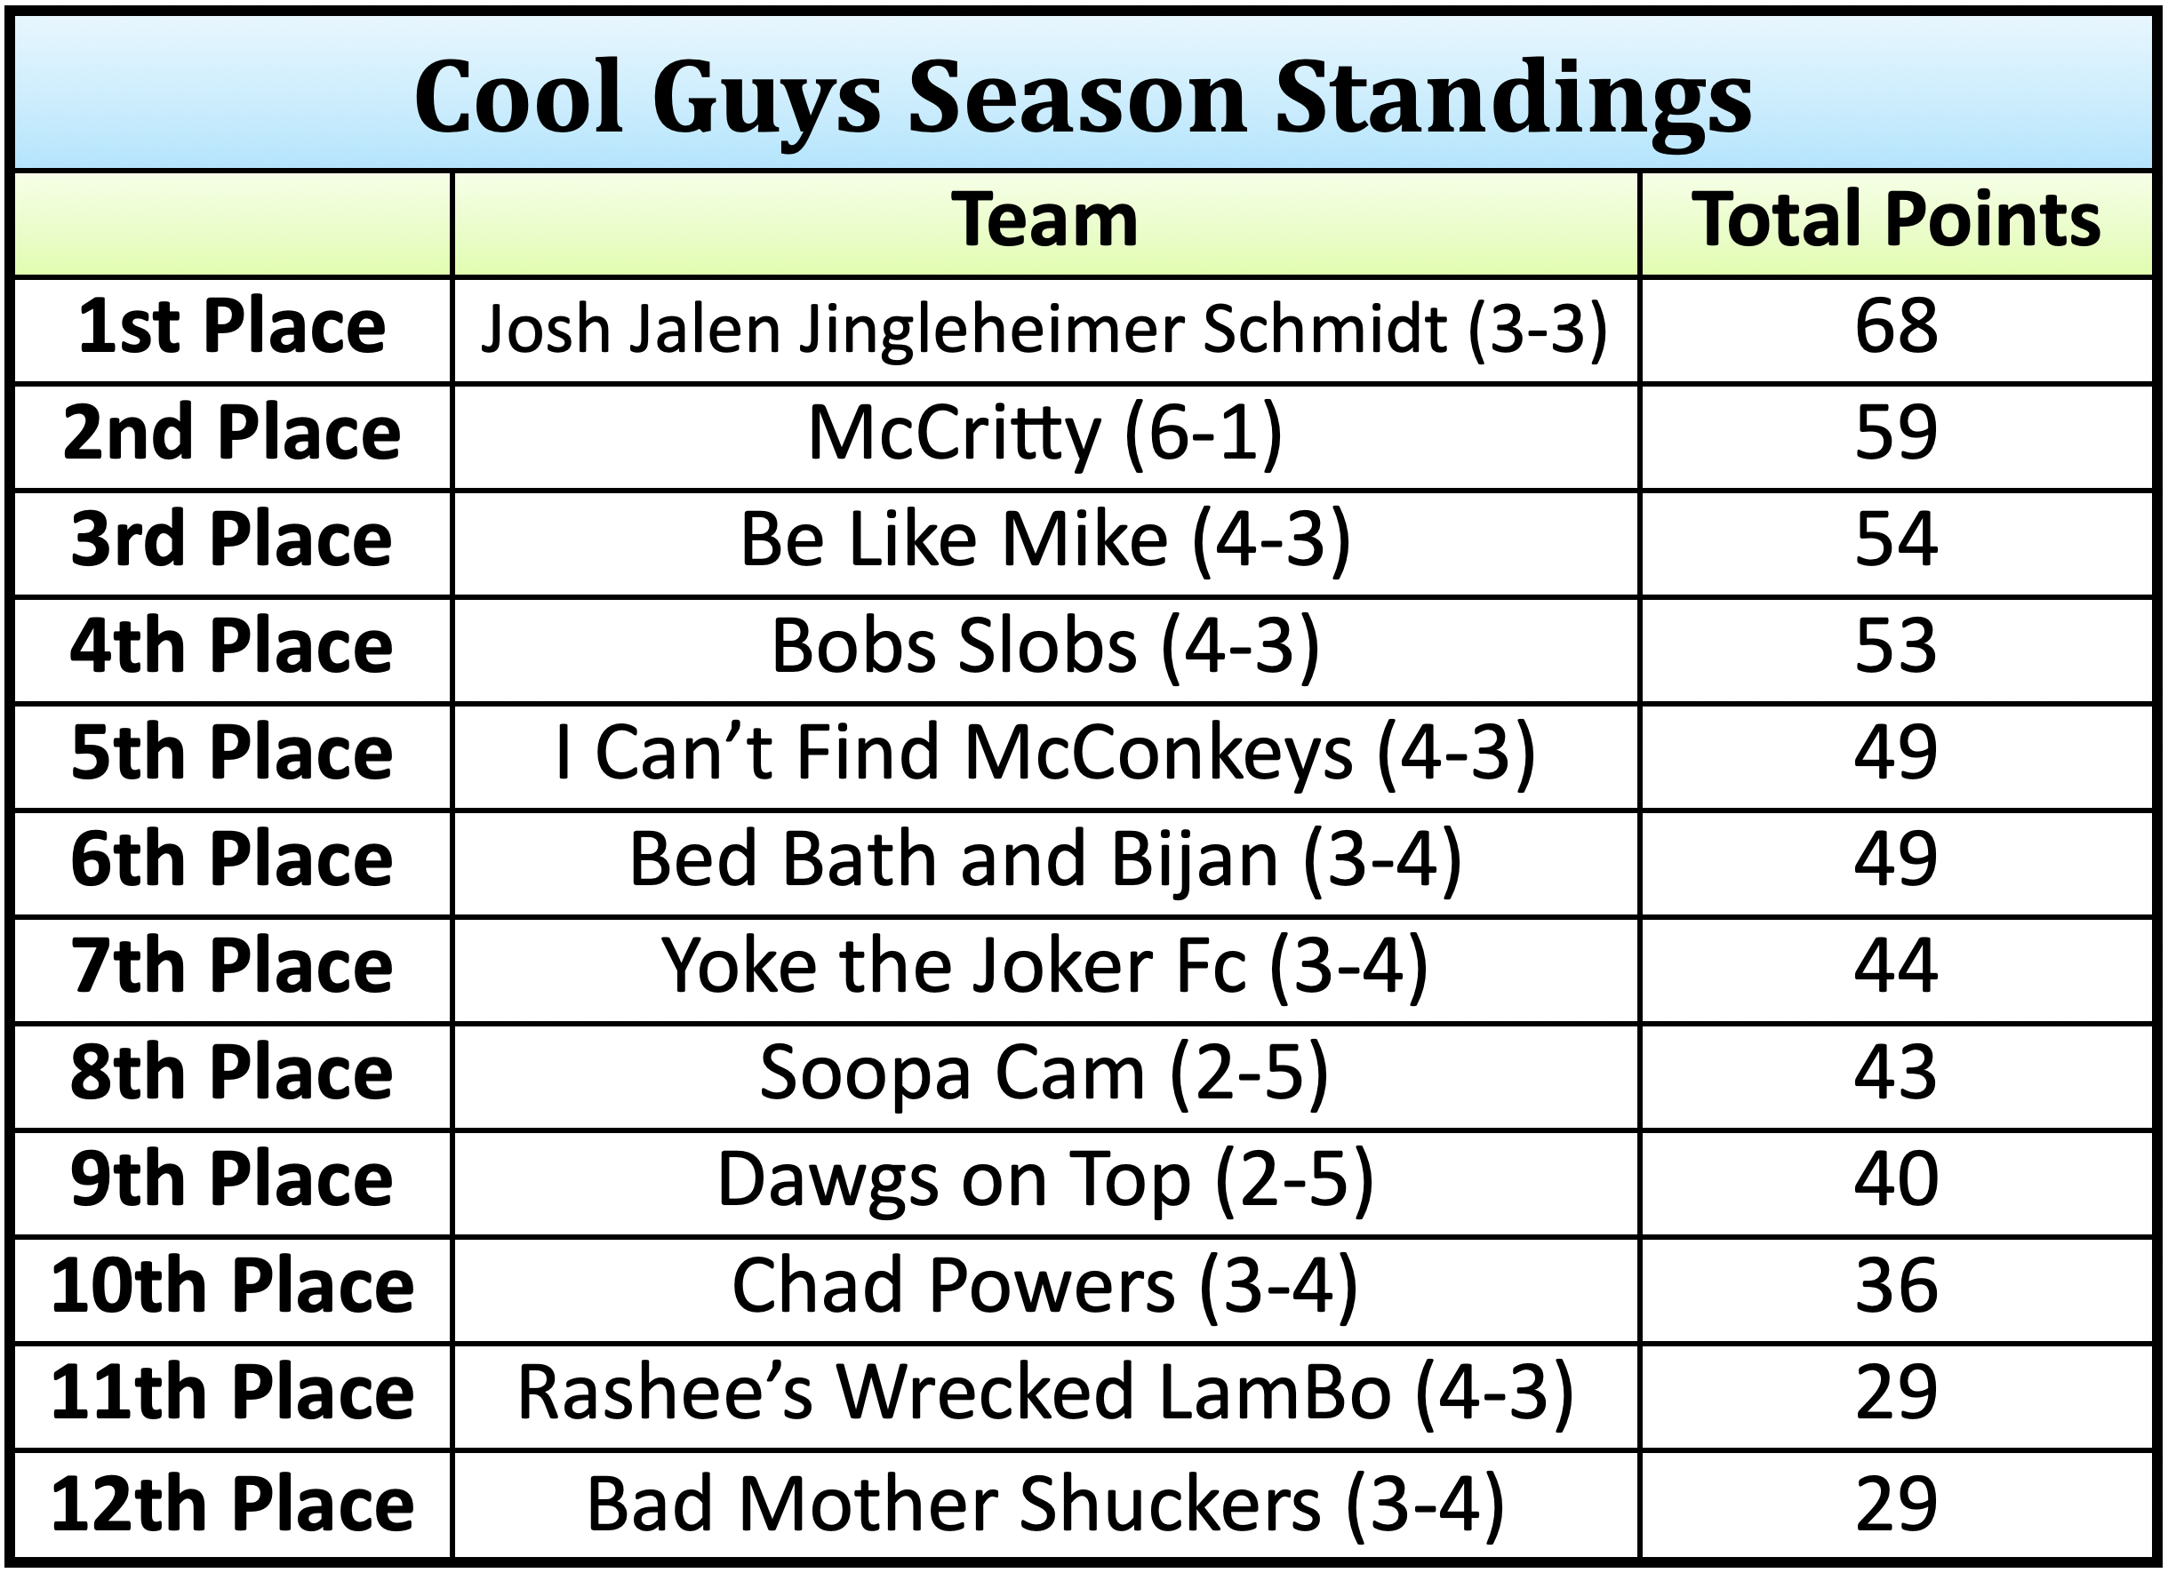Select I Can't Find McConkeys cell
The image size is (2168, 1573).
[x=1044, y=754]
